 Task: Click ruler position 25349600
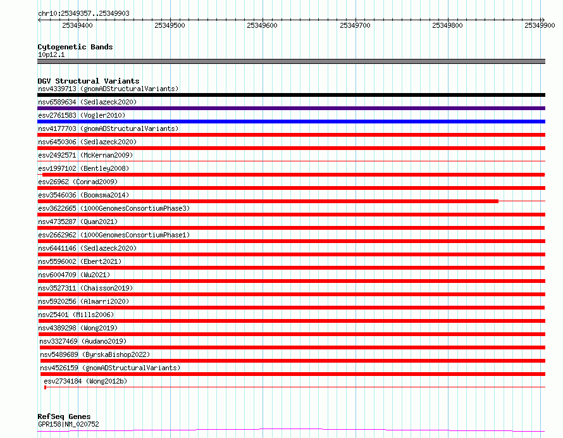pyautogui.click(x=262, y=25)
